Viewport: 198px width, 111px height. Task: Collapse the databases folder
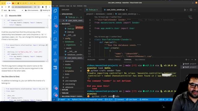point(69,42)
